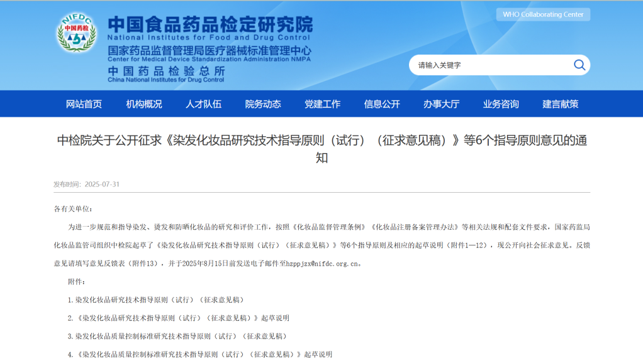This screenshot has width=643, height=361.
Task: Open attachment 3 染发化妆品质量控制标准研究
Action: coord(179,337)
